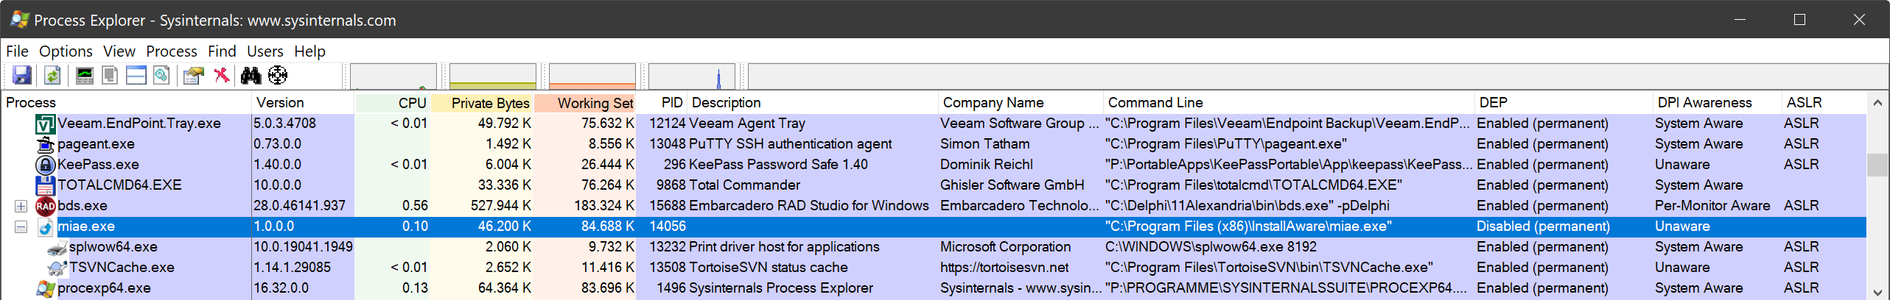Click 'Disabled (permanent)' DEP cell
1890x300 pixels.
click(x=1543, y=226)
